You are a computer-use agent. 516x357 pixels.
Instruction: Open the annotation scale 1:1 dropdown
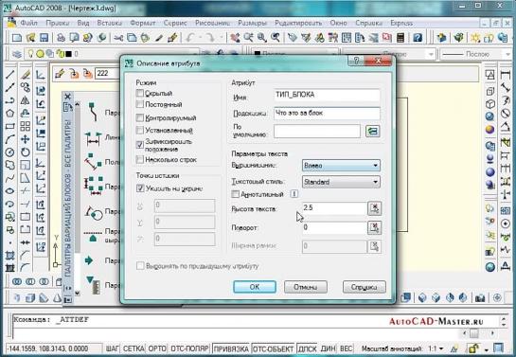[x=436, y=348]
